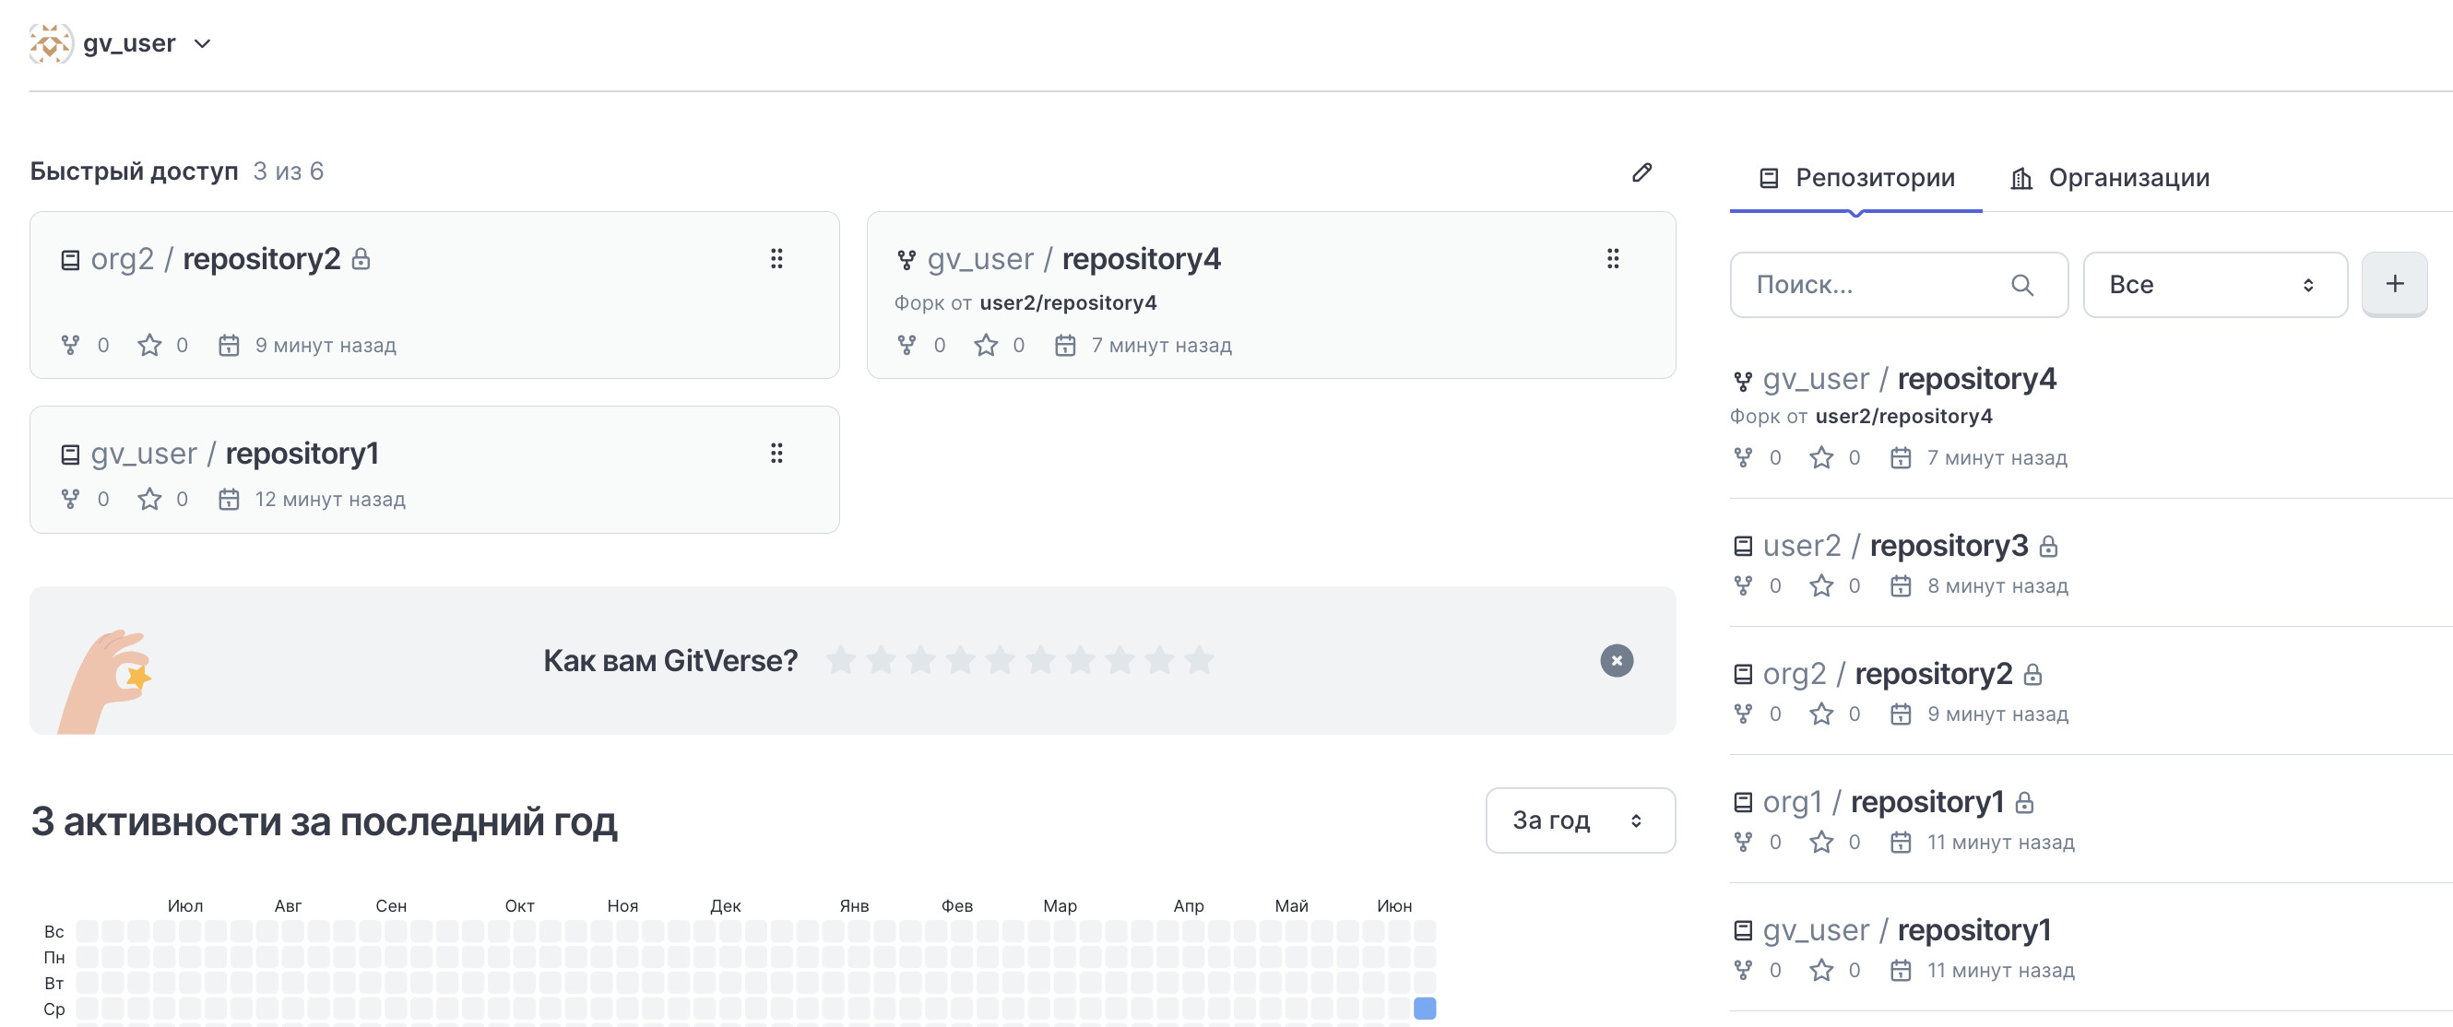Focus the repository search field
This screenshot has height=1027, width=2453.
[x=1898, y=285]
